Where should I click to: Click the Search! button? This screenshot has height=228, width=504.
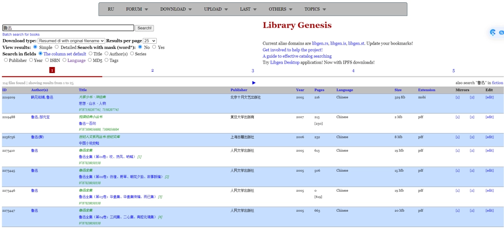(144, 28)
